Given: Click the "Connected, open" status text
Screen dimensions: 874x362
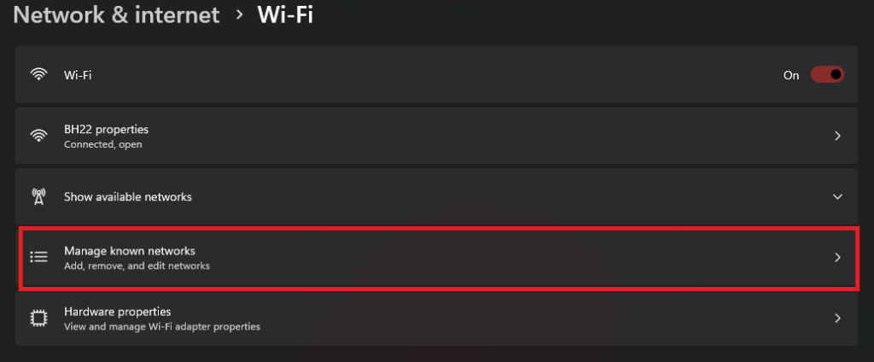Looking at the screenshot, I should coord(103,144).
